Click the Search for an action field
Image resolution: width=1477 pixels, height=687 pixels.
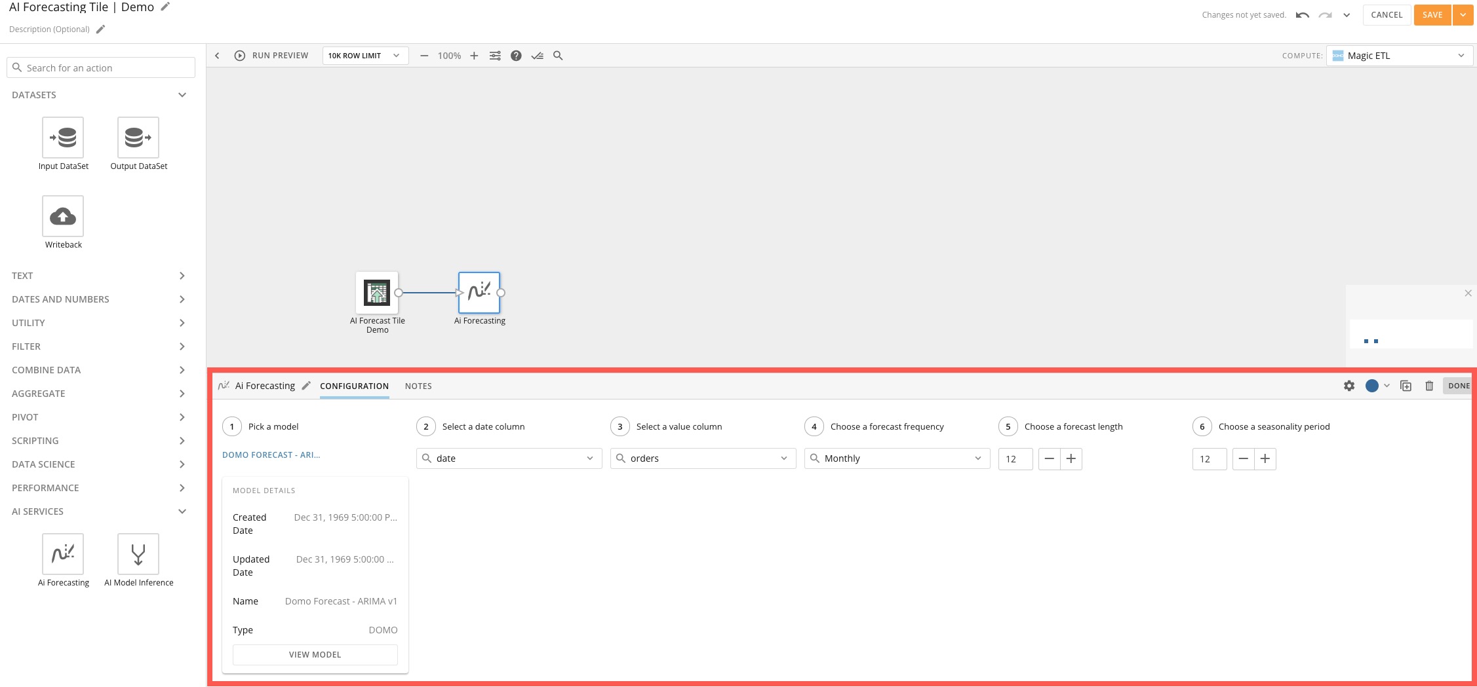tap(100, 67)
